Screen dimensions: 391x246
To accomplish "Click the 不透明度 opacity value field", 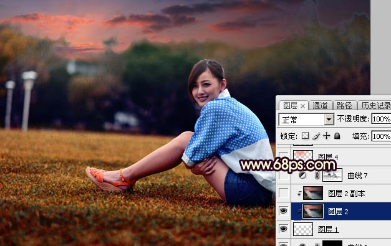I will [381, 119].
